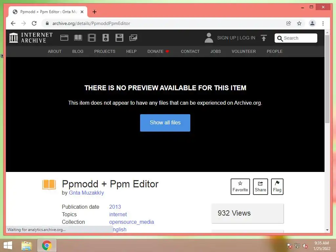Click the scrollbar up arrow
Screen dimensions: 336x252
tap(327, 32)
